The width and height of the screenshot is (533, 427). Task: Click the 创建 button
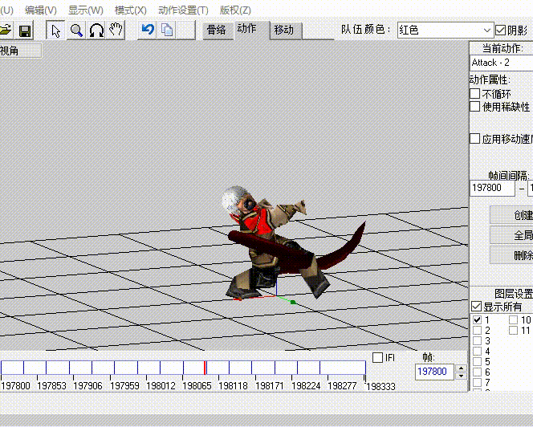pyautogui.click(x=511, y=215)
